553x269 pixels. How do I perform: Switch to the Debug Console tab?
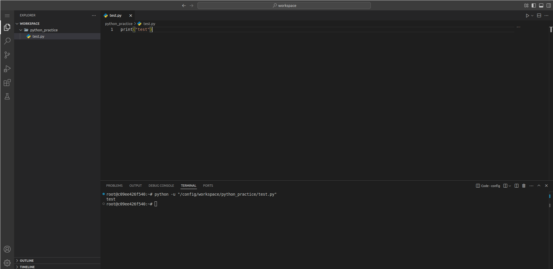(161, 186)
